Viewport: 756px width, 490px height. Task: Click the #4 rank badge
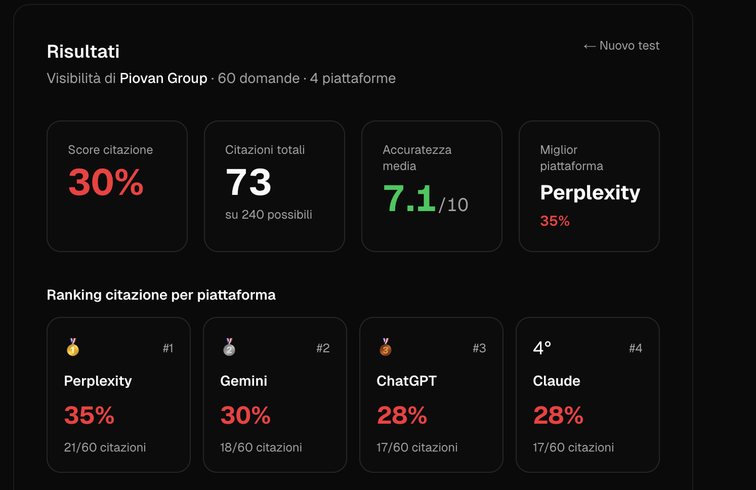636,348
